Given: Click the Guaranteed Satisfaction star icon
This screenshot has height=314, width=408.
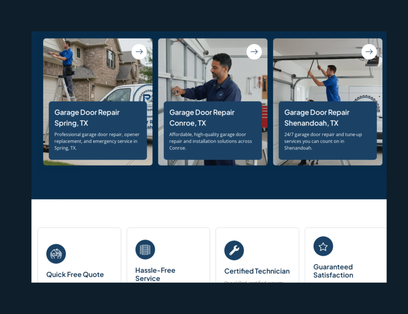Looking at the screenshot, I should click(x=323, y=246).
